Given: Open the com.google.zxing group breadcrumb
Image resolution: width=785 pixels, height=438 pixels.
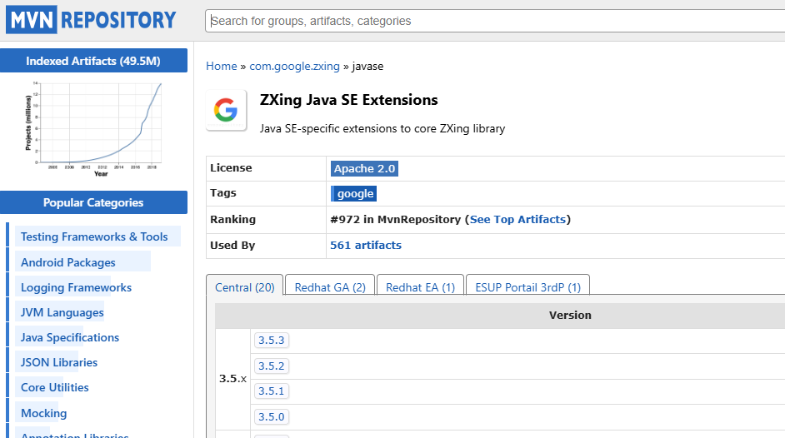Looking at the screenshot, I should pos(294,66).
